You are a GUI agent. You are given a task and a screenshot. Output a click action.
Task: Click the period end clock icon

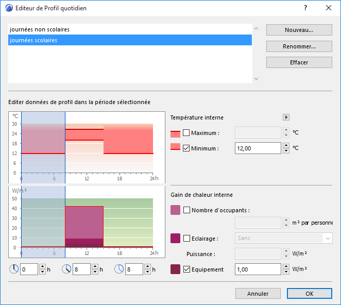pos(67,269)
